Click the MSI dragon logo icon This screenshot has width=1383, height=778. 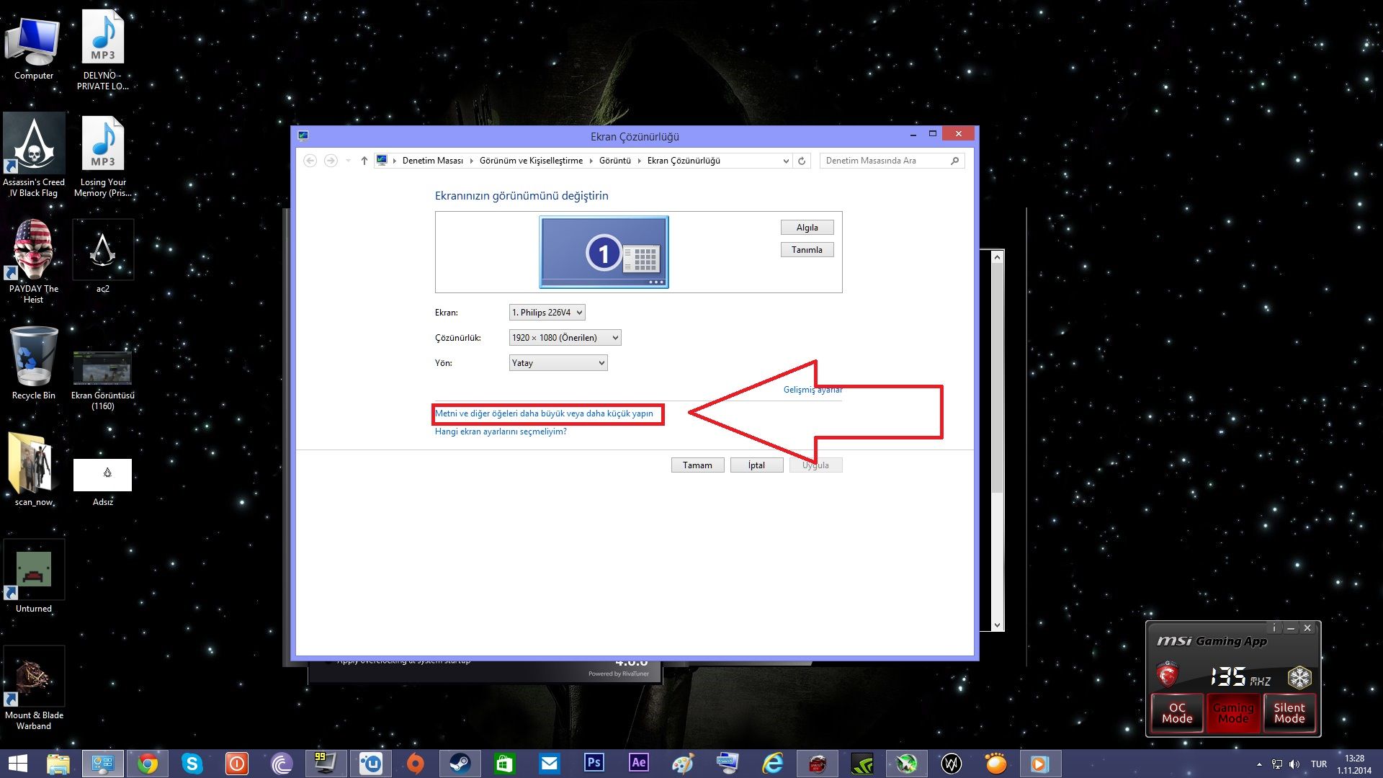point(1167,676)
